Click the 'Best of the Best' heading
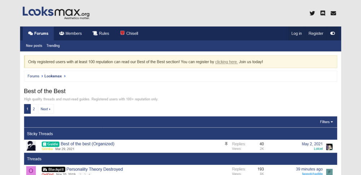The image size is (361, 175). point(45,91)
